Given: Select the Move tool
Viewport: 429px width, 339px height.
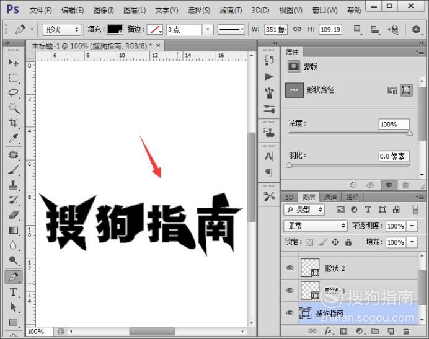Looking at the screenshot, I should pyautogui.click(x=13, y=63).
